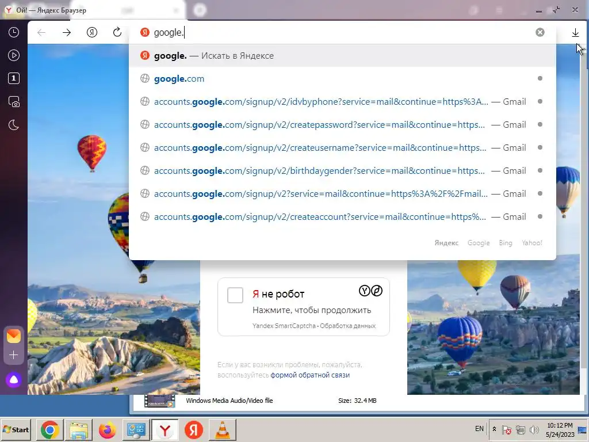
Task: Switch search engine to Яндекс
Action: [x=446, y=243]
